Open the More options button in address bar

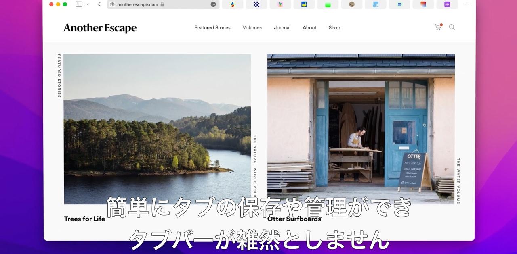pos(213,4)
